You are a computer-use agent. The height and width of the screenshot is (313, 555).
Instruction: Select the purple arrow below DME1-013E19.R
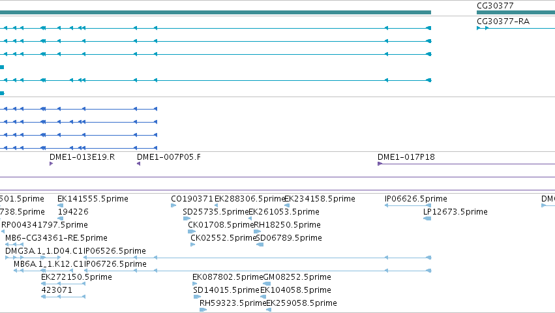point(52,164)
